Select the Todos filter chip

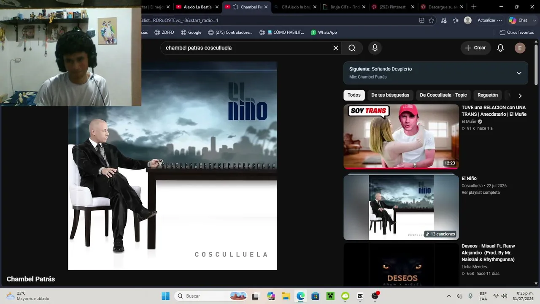[x=354, y=95]
